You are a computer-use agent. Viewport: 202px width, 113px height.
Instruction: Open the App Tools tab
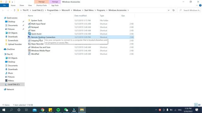55,5
